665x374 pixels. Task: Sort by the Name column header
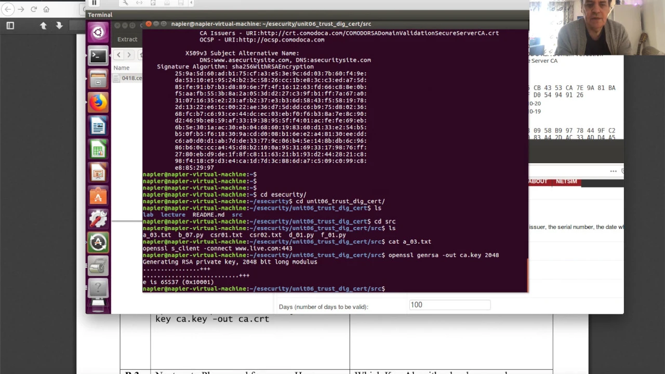click(x=122, y=68)
